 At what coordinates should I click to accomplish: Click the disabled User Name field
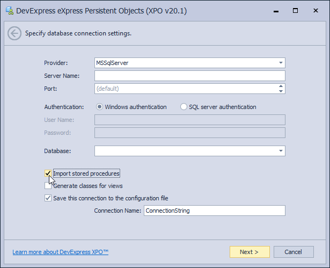point(190,120)
